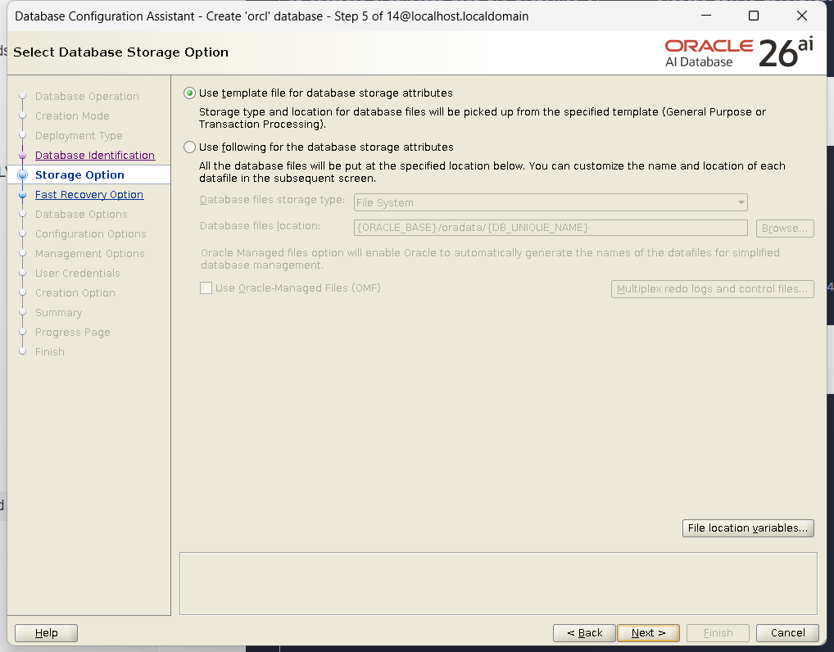Image resolution: width=834 pixels, height=652 pixels.
Task: Click Database Options step in sidebar
Action: pyautogui.click(x=81, y=215)
